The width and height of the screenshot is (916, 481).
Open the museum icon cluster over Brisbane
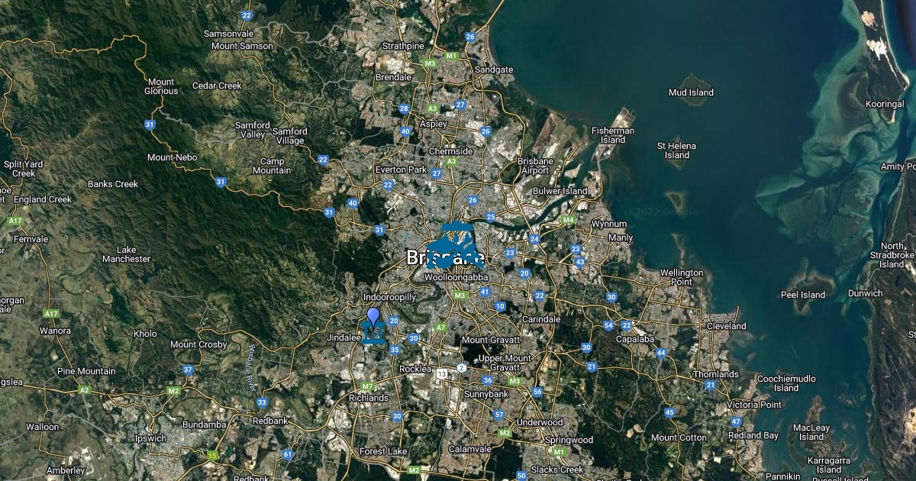click(x=453, y=246)
